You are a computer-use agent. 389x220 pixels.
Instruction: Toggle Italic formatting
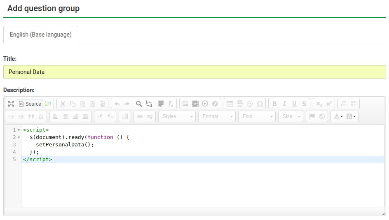tap(284, 104)
